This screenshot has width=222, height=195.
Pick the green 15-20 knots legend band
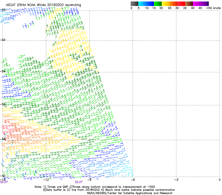pos(158,4)
